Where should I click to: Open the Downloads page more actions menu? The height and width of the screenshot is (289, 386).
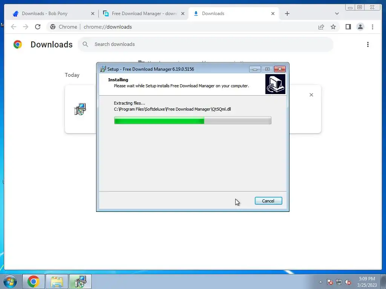pos(368,44)
